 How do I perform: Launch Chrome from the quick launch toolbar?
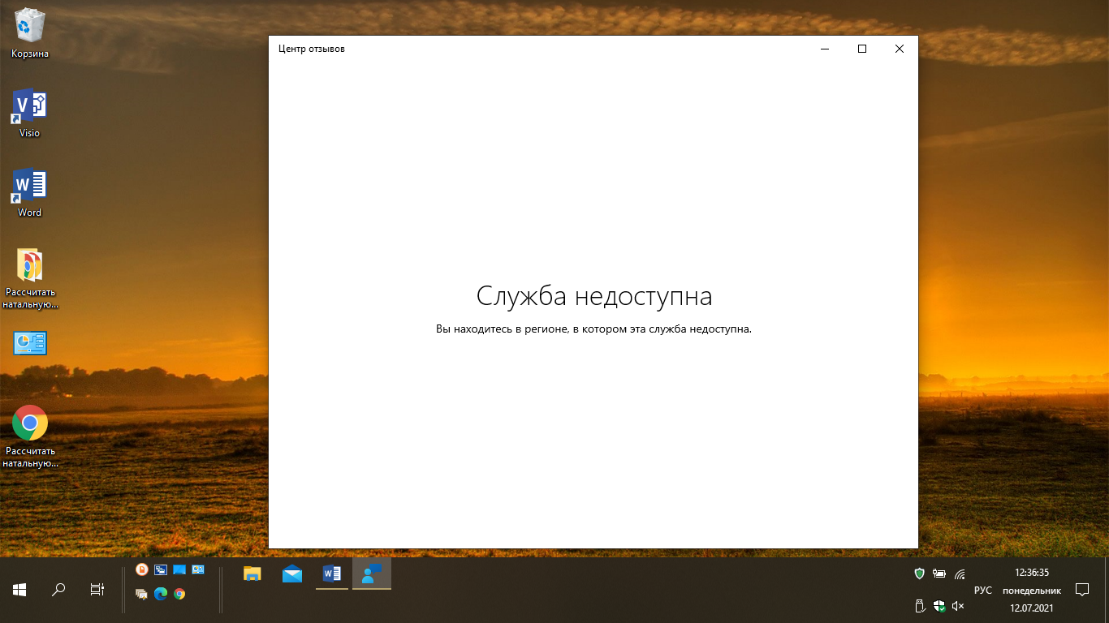(179, 594)
